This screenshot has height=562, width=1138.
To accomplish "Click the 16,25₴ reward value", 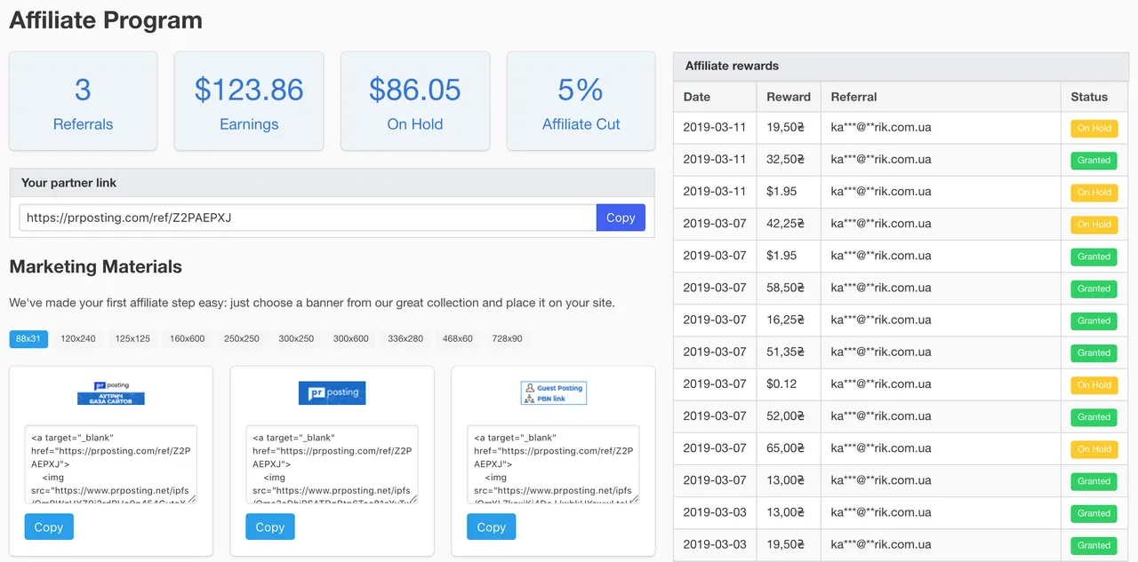I will 785,320.
